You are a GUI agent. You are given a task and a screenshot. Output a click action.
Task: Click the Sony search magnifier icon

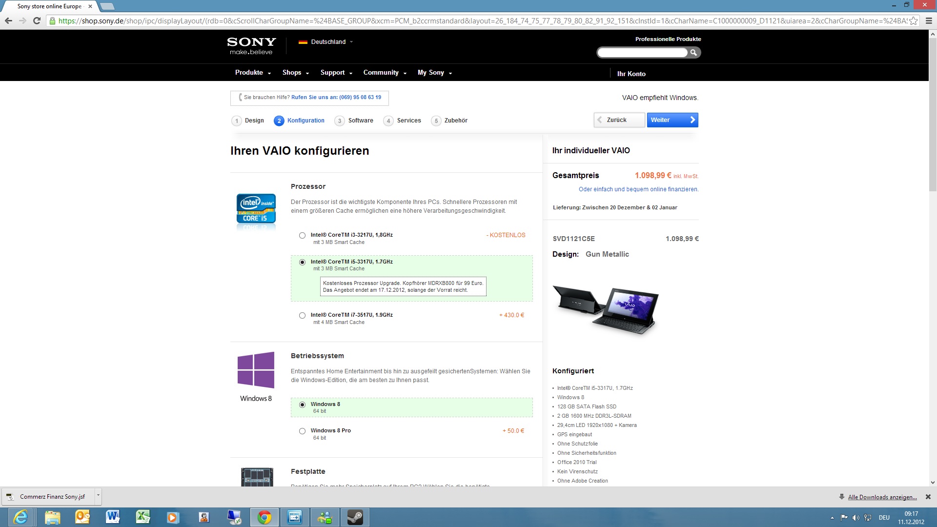(x=693, y=52)
